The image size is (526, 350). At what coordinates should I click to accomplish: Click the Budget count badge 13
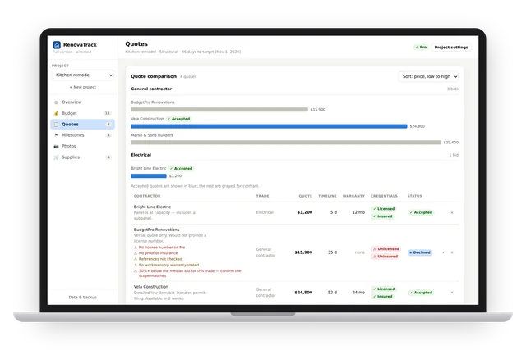[x=108, y=113]
